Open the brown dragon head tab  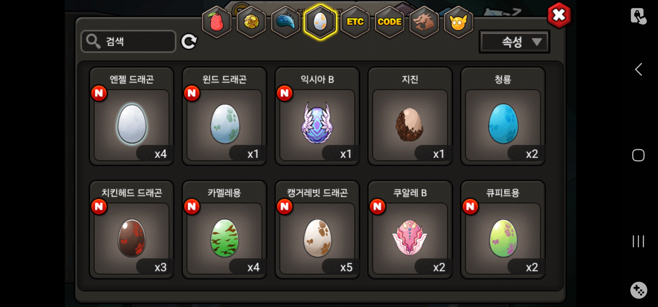coord(424,22)
